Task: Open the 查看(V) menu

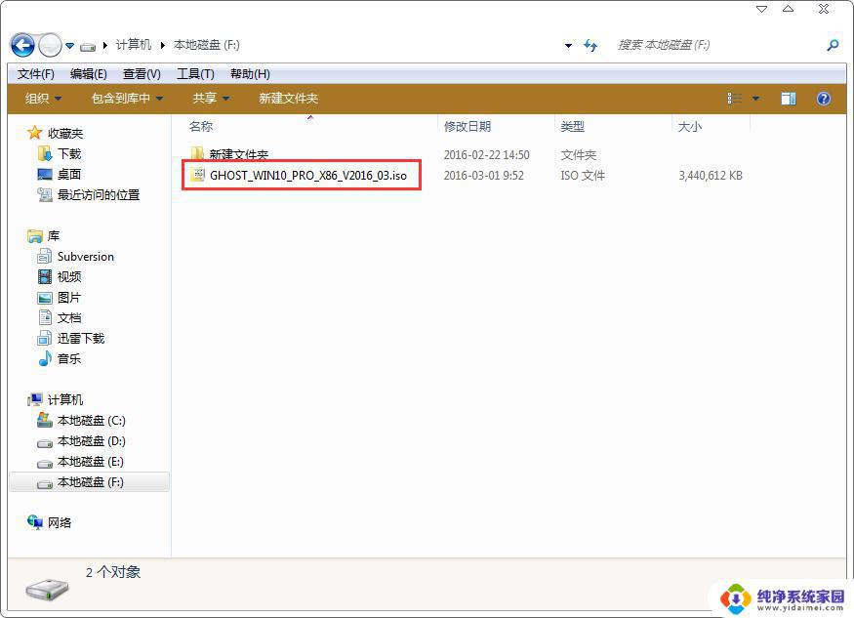Action: 142,74
